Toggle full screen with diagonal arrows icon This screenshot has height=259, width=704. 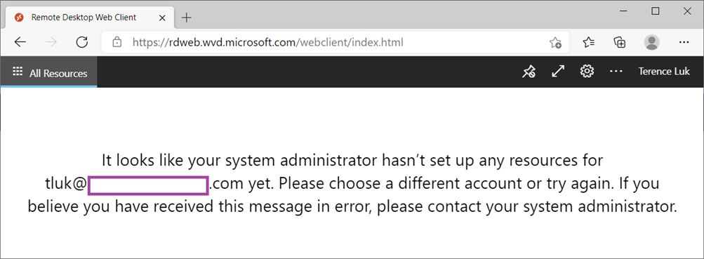557,72
